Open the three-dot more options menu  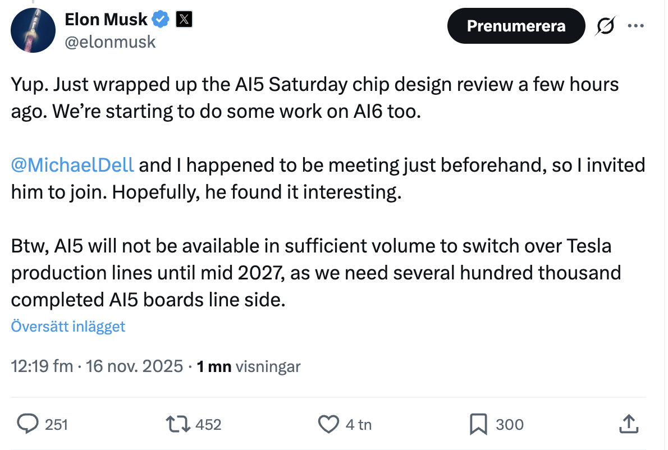tap(635, 26)
